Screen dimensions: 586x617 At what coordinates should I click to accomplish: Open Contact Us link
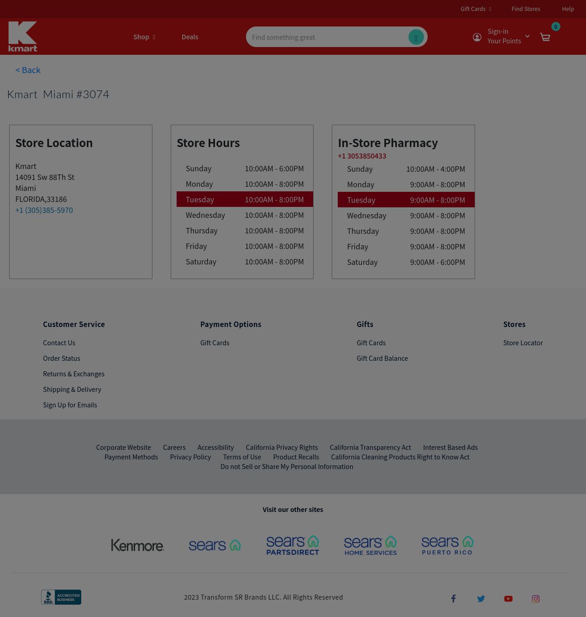(59, 343)
